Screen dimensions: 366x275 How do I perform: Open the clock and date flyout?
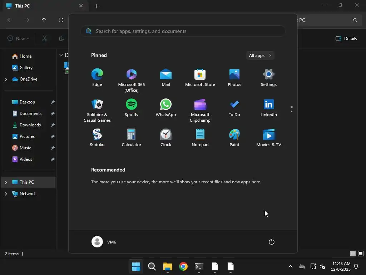(x=341, y=266)
